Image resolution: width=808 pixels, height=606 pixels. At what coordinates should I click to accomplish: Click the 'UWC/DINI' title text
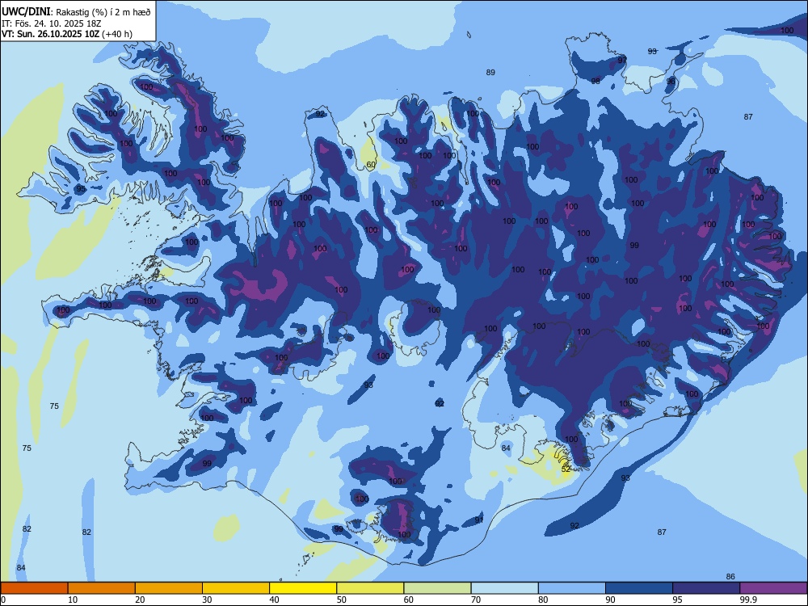click(x=26, y=11)
